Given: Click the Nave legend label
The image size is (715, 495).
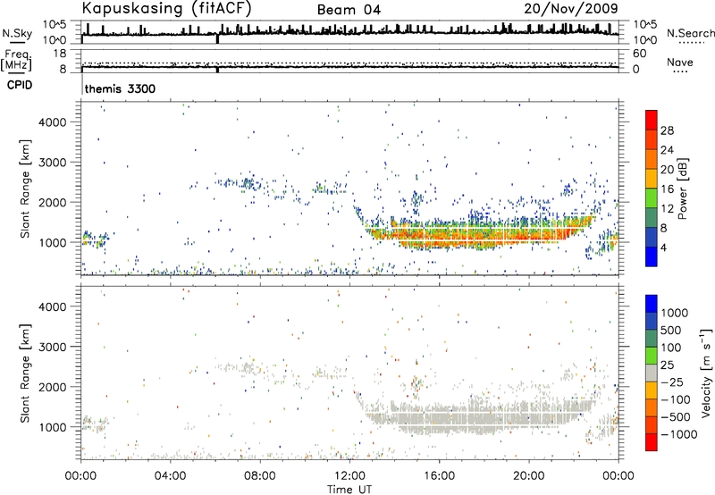Looking at the screenshot, I should coord(680,62).
